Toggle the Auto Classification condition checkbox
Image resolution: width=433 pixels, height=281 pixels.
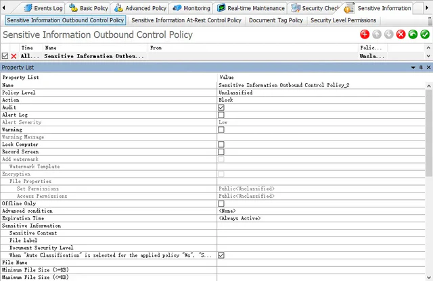221,255
